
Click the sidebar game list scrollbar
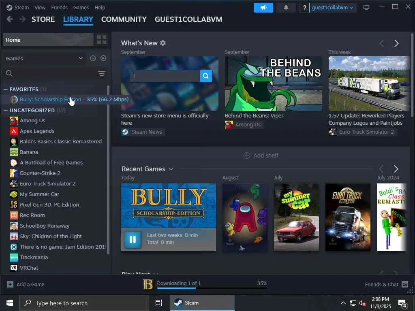click(108, 169)
